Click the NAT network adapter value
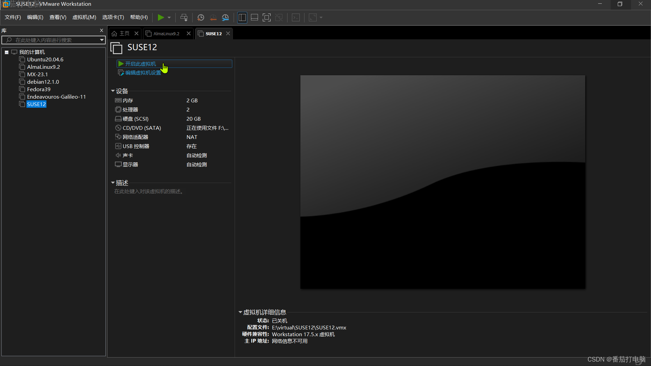 [192, 137]
